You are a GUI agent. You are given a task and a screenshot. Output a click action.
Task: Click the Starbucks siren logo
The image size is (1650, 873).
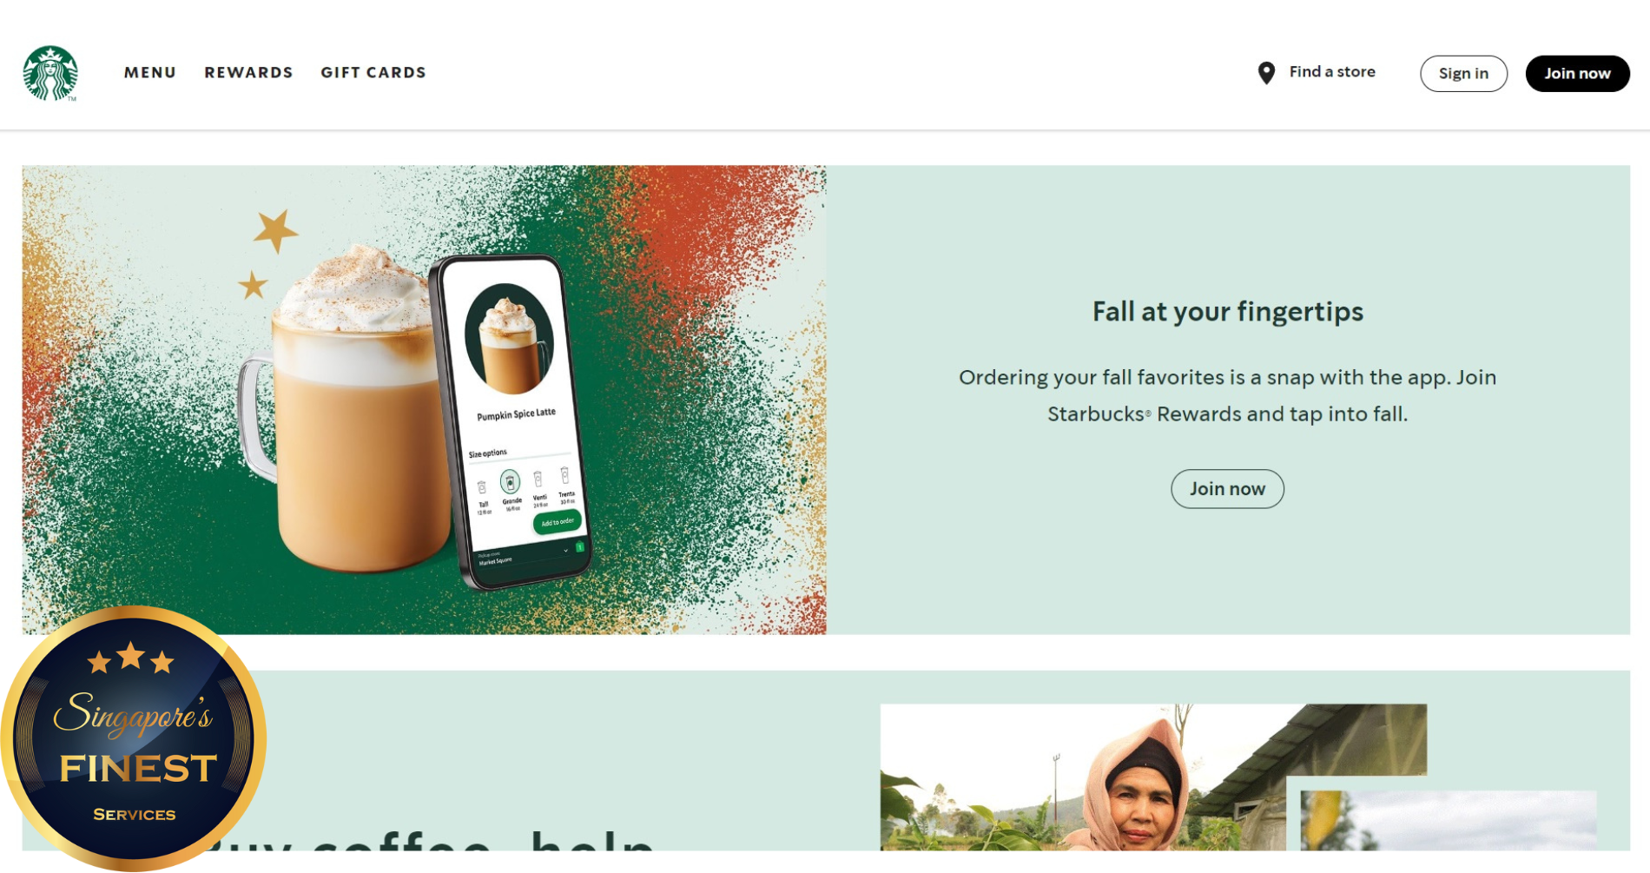tap(50, 73)
